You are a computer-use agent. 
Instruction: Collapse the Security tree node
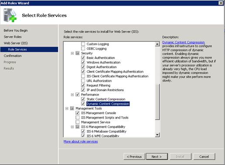click(72, 53)
